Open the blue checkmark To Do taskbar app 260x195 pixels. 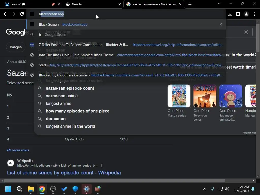point(64,189)
